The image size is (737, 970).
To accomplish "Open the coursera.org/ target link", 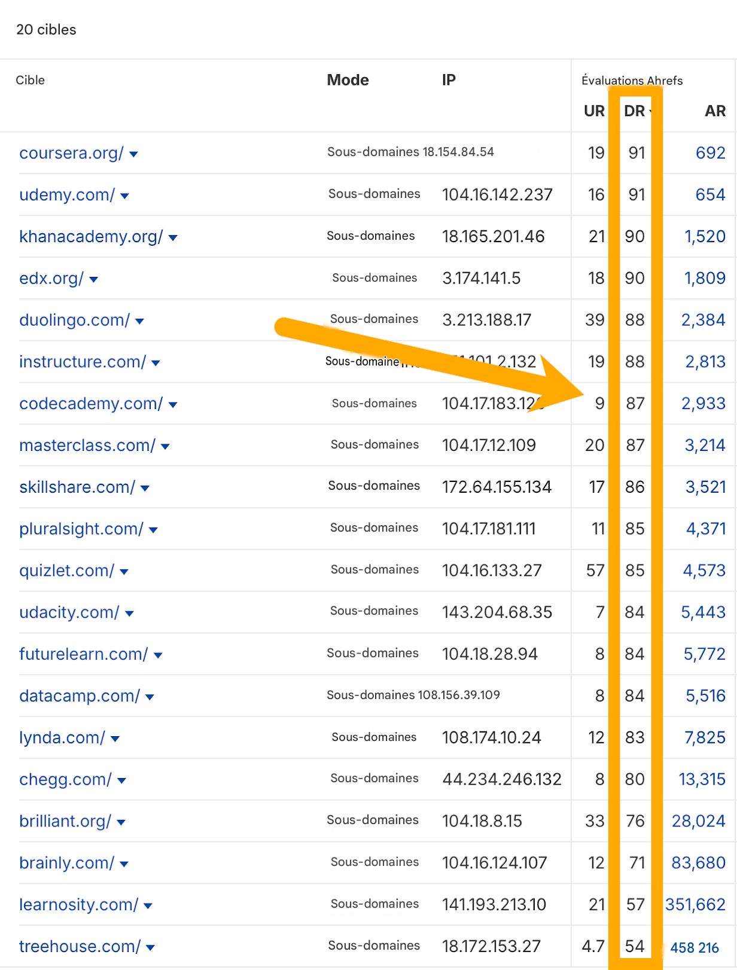I will pyautogui.click(x=71, y=153).
